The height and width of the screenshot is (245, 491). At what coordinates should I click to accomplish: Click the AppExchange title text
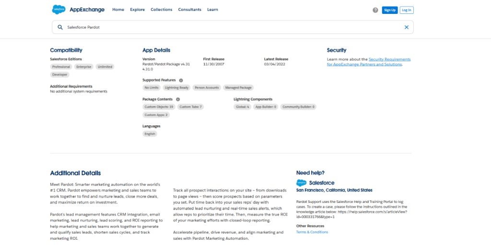click(87, 10)
